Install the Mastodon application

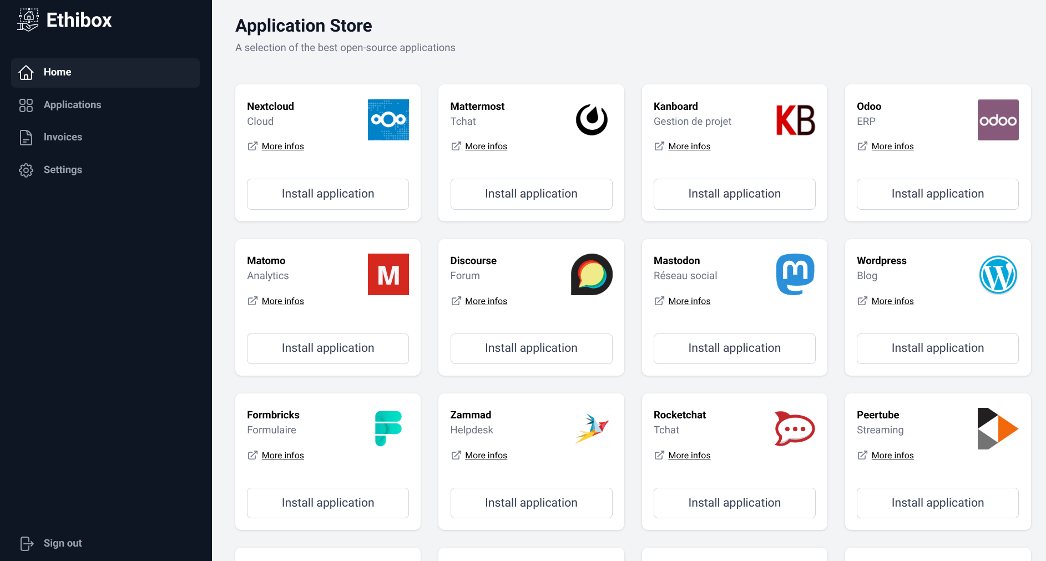[735, 348]
